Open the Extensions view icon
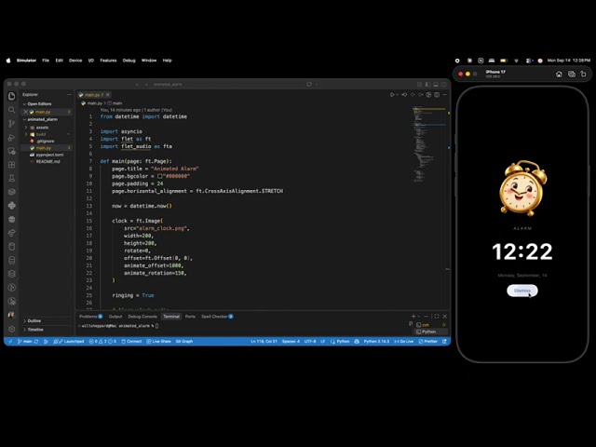 pos(12,165)
